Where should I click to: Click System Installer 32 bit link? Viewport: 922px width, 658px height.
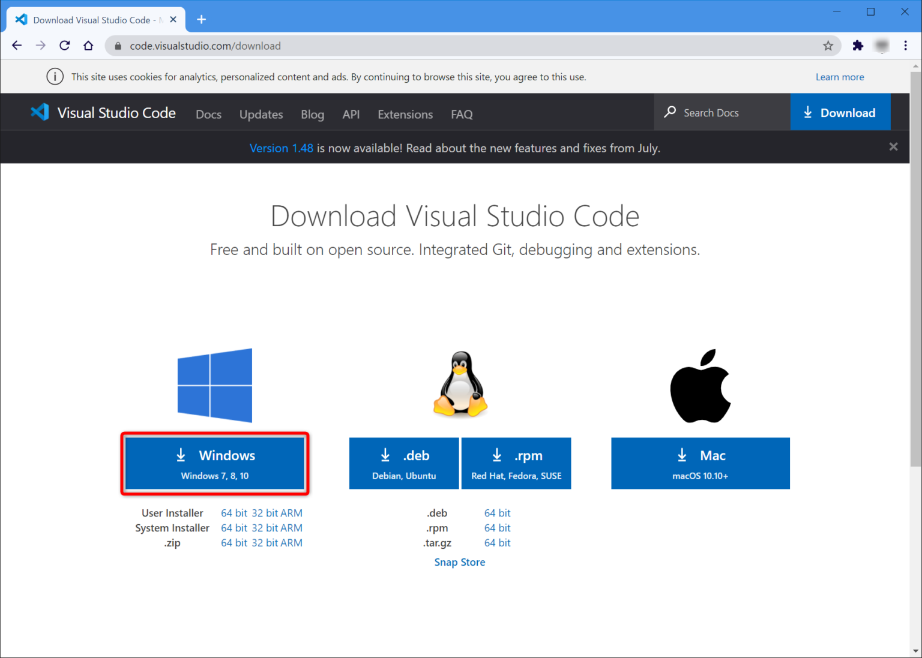265,528
